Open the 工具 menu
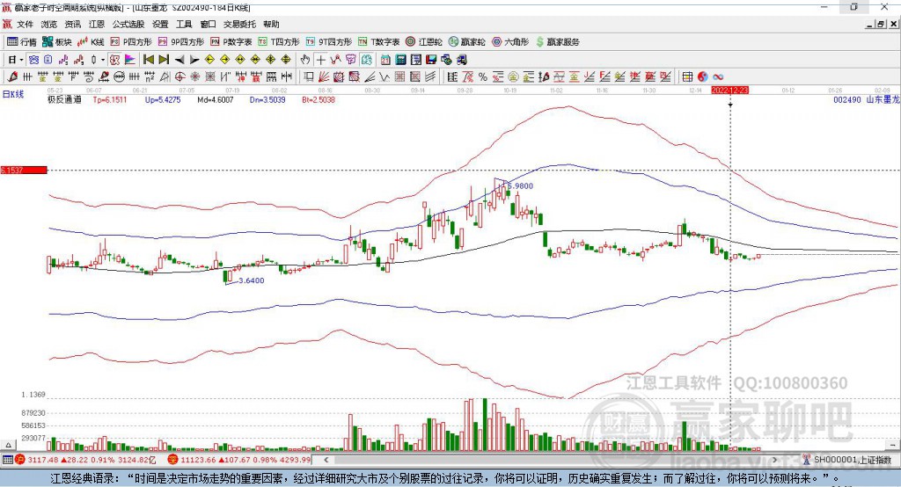Viewport: 901px width, 487px height. 184,24
